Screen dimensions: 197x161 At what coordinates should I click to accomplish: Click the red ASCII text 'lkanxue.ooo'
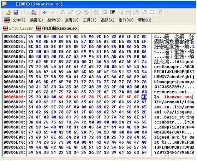[178, 97]
